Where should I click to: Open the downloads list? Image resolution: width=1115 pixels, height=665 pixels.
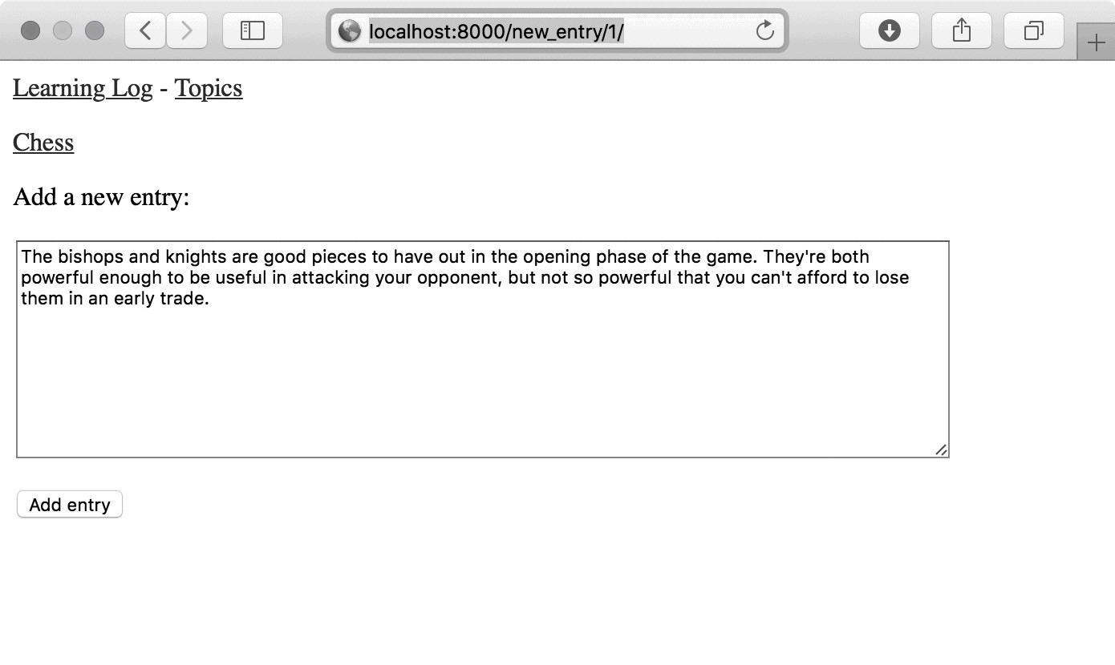coord(890,30)
